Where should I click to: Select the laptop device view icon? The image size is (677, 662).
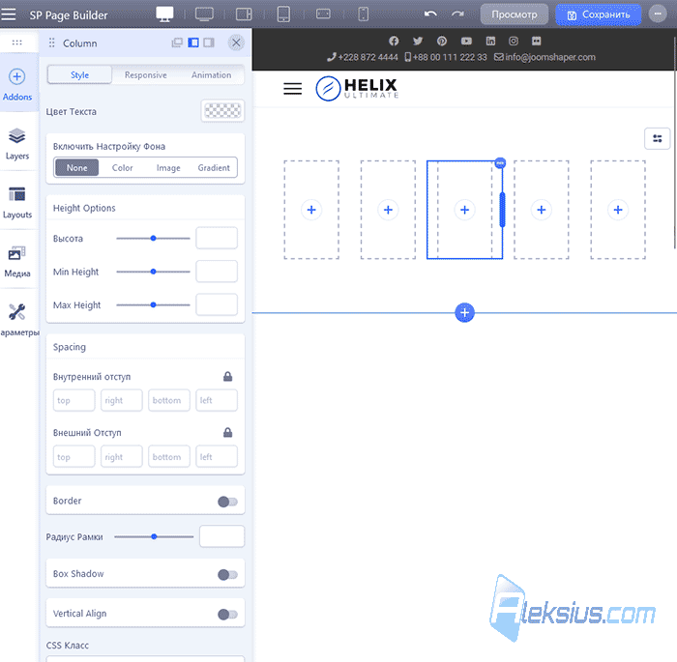[204, 14]
